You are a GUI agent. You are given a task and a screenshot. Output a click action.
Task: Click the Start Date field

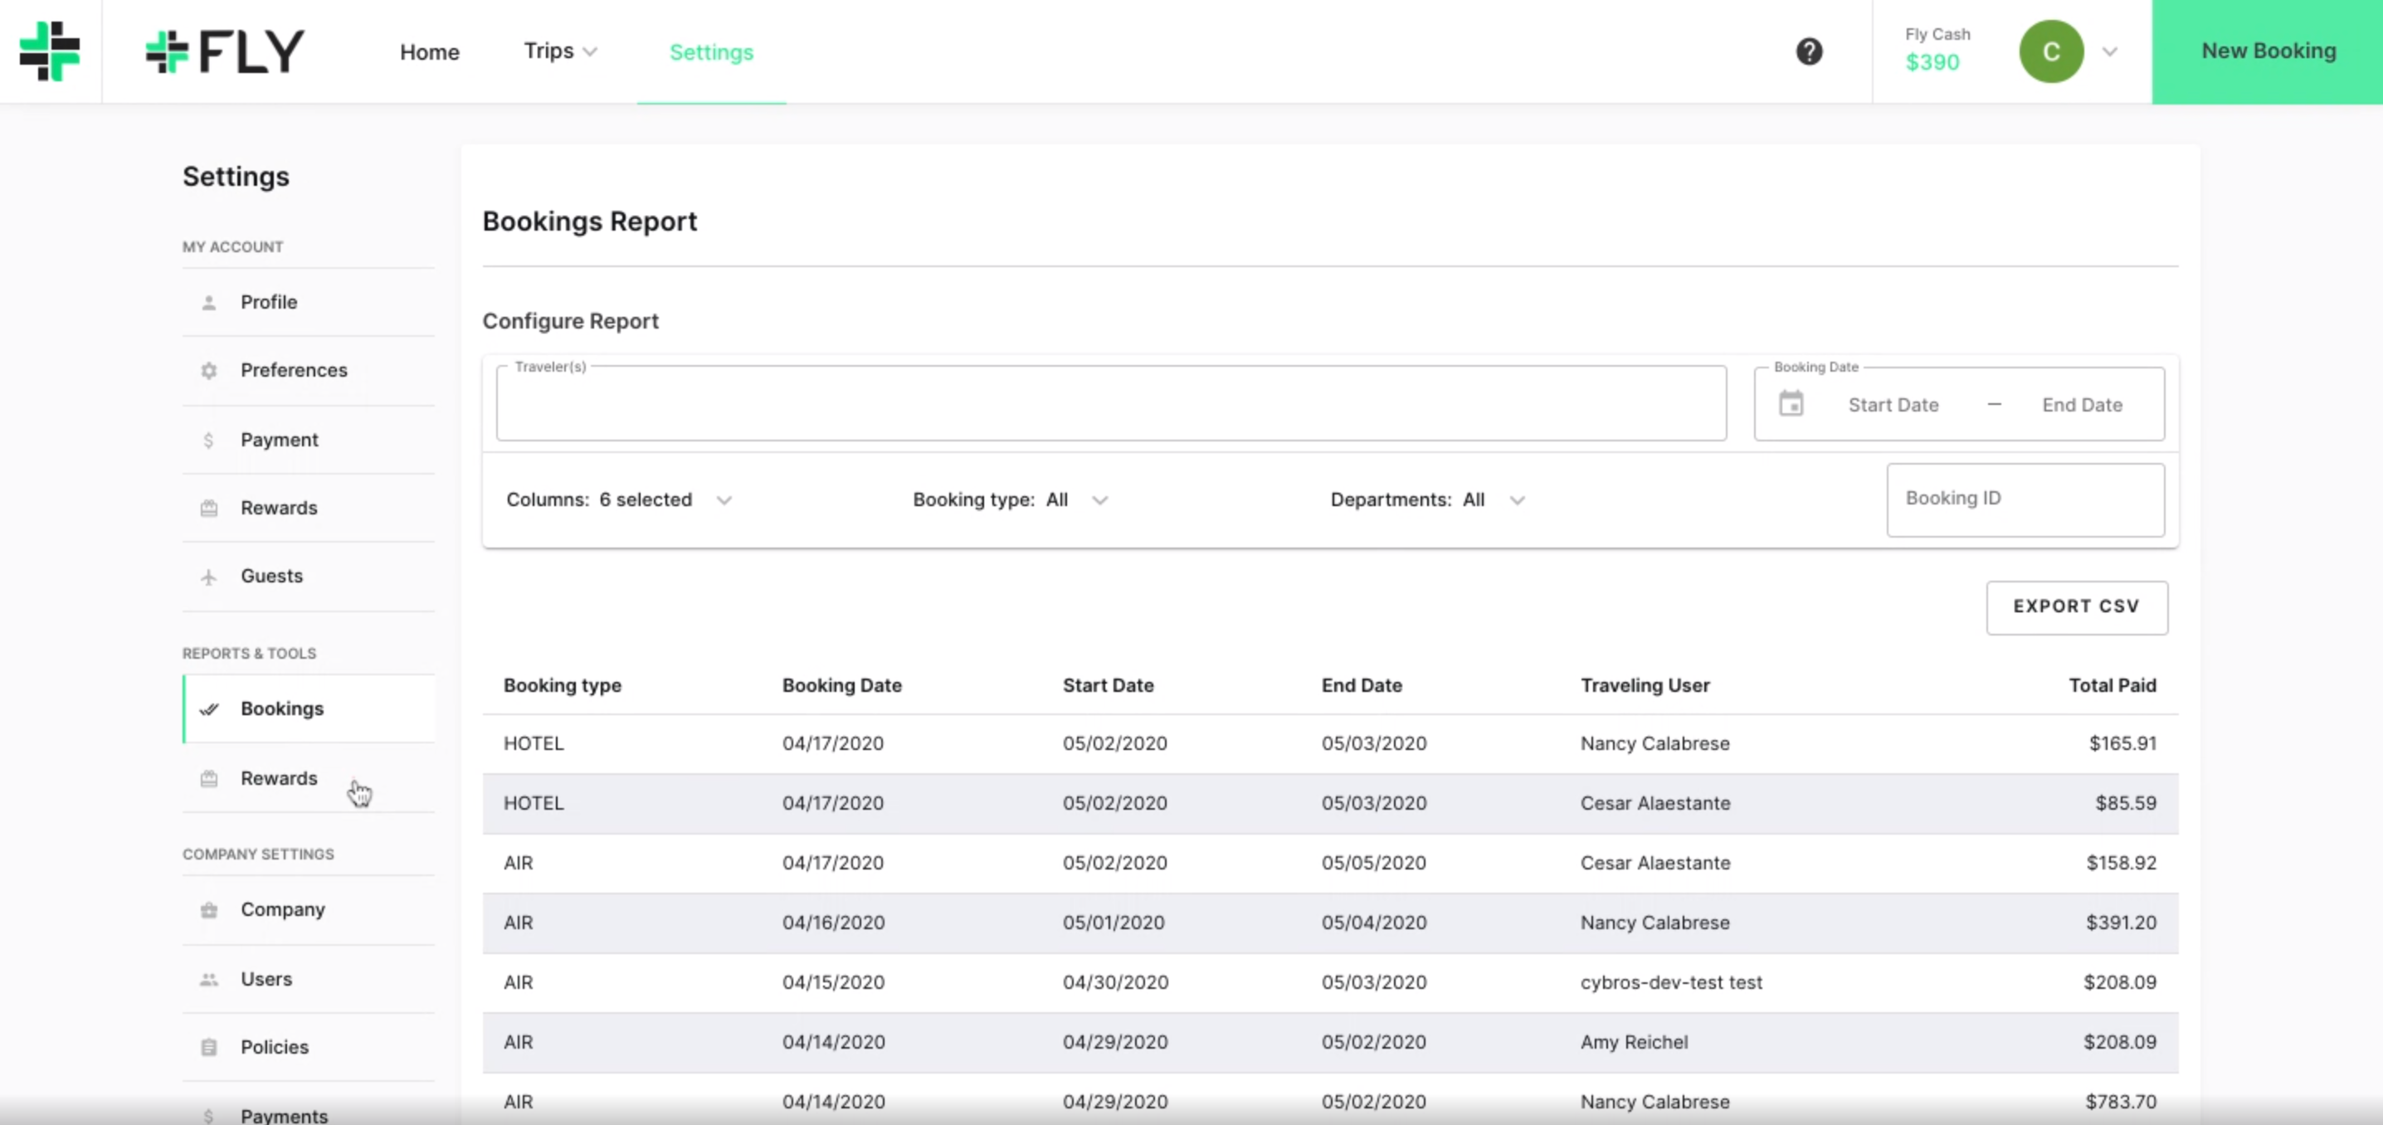1893,405
